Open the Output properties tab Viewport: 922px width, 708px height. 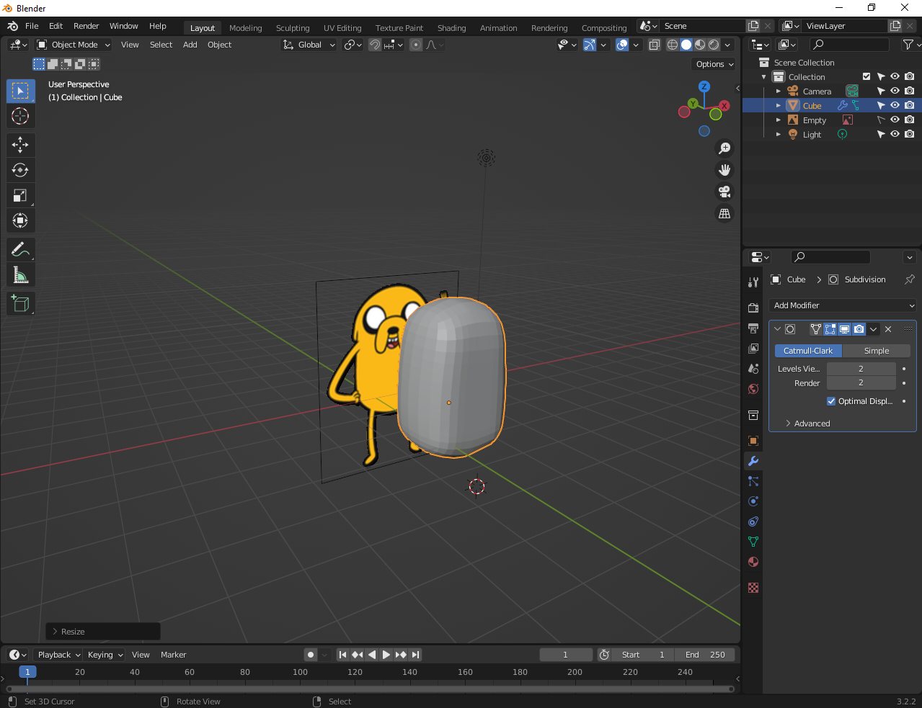coord(753,328)
